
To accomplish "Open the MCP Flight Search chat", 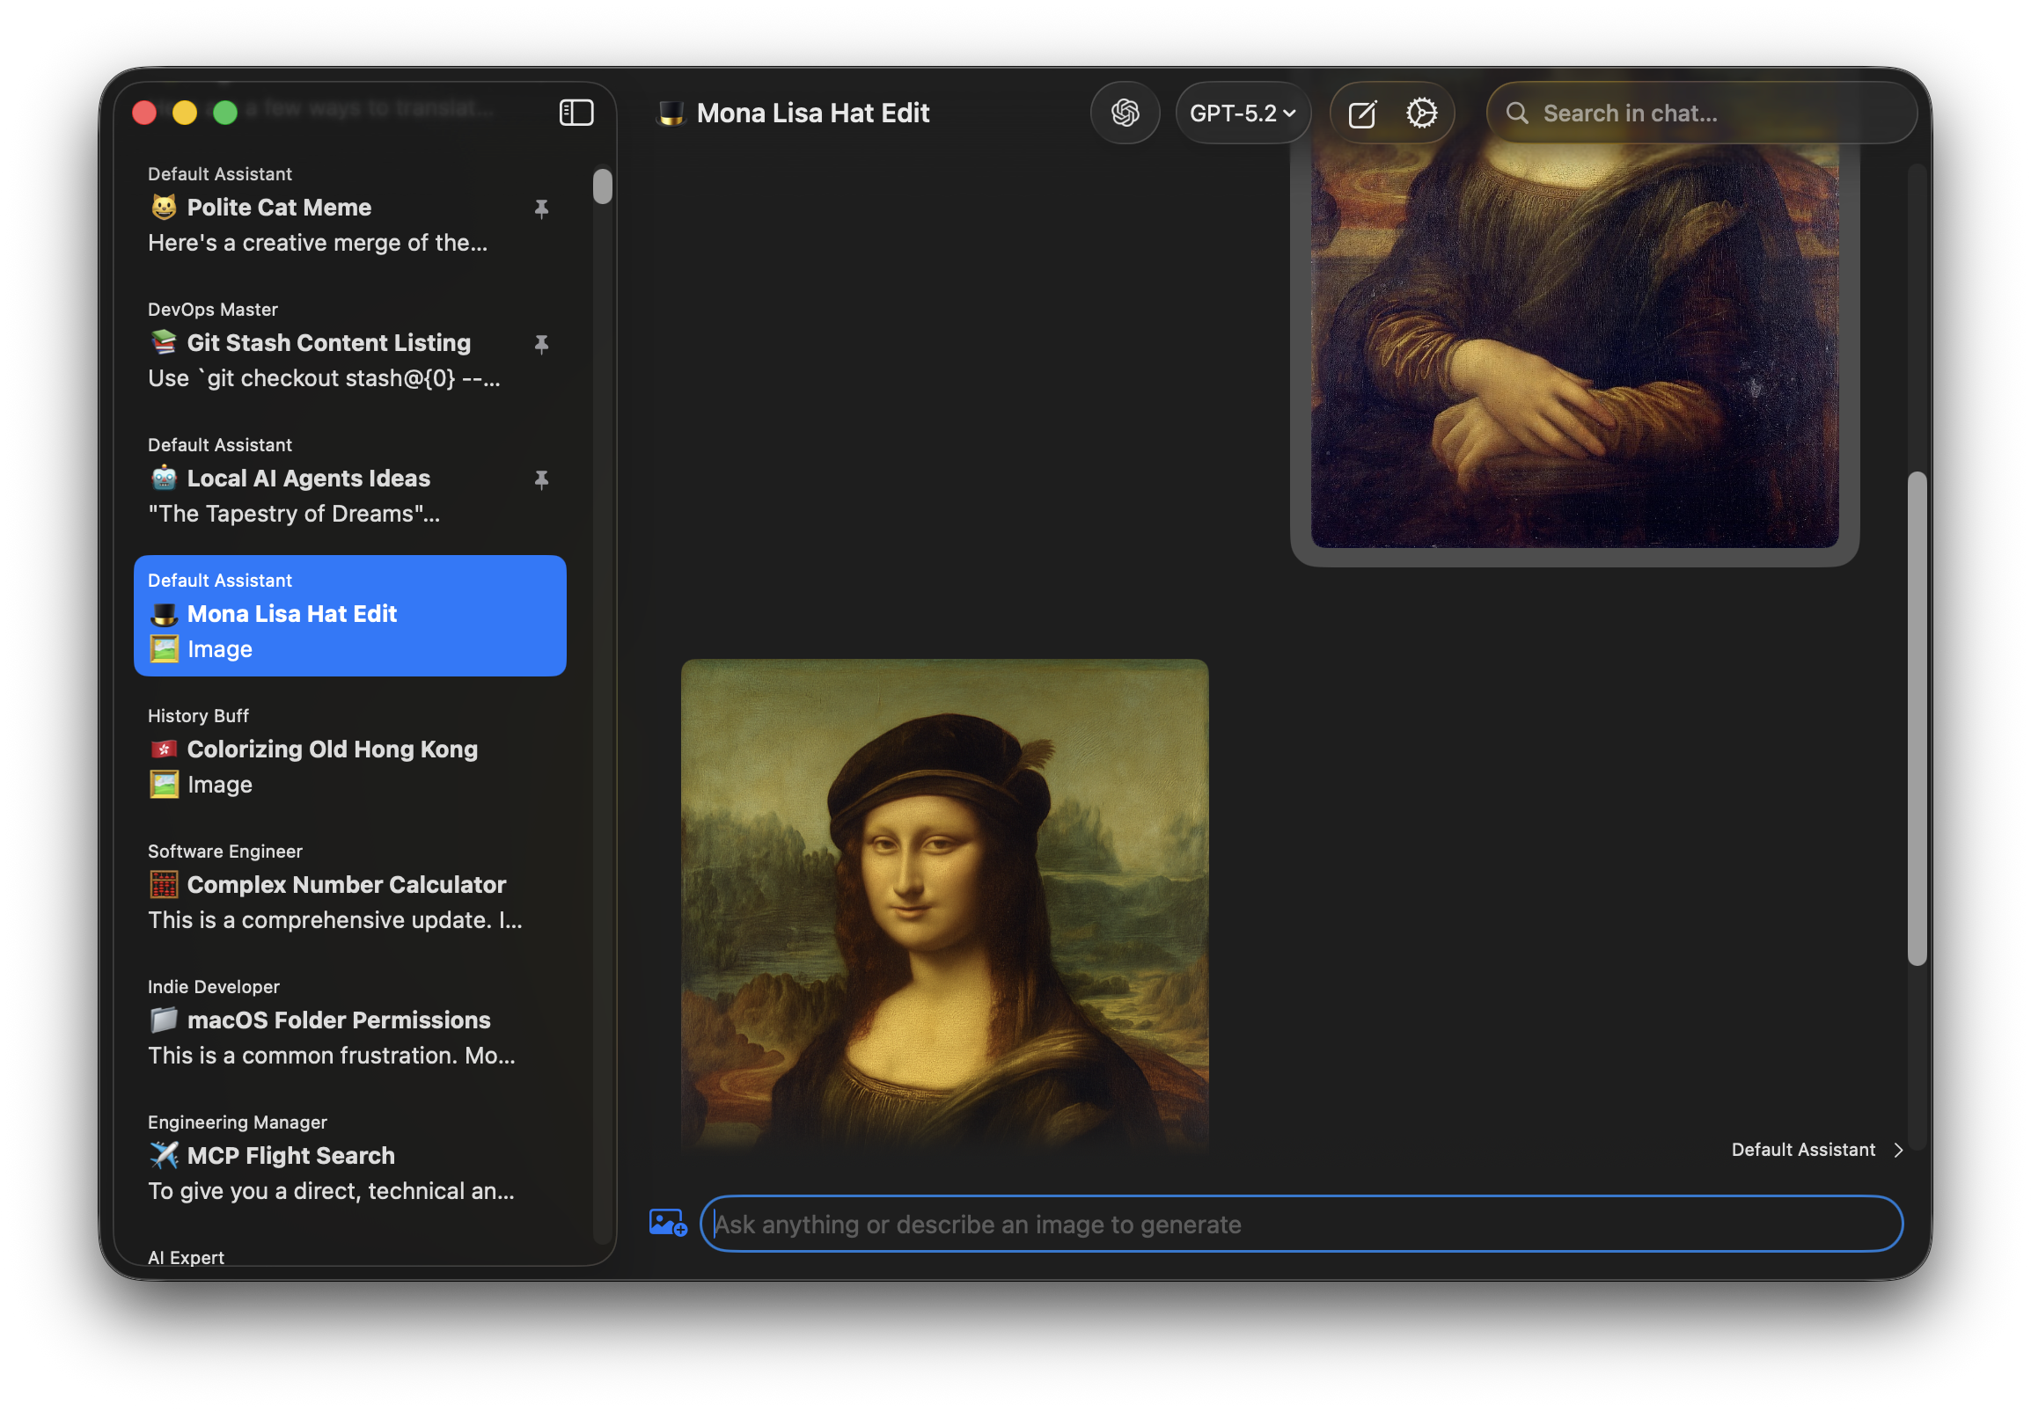I will pos(349,1157).
